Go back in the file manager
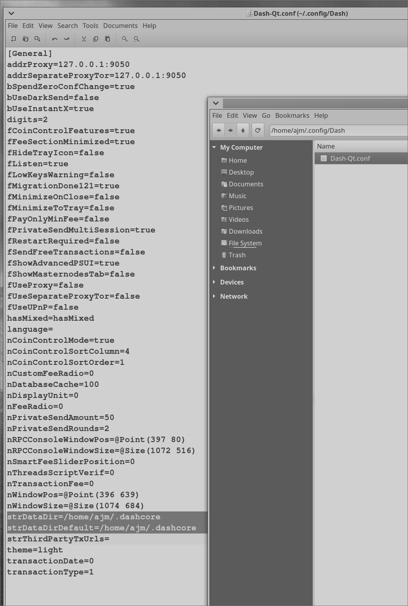This screenshot has width=408, height=606. click(x=219, y=130)
